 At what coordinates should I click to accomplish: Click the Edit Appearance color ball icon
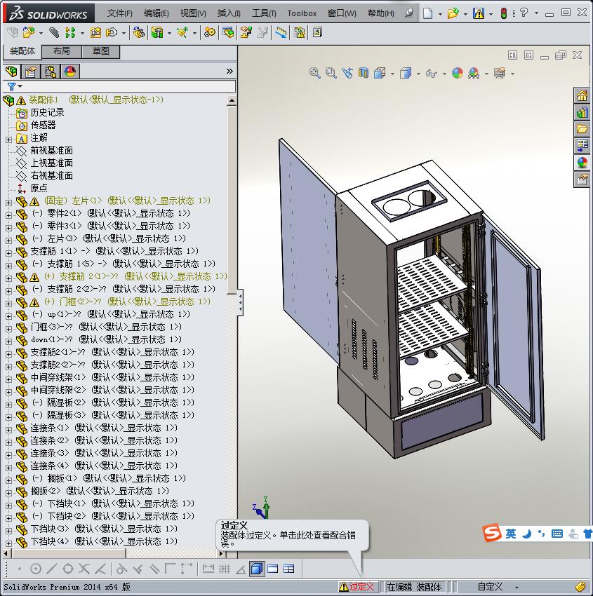(x=458, y=73)
